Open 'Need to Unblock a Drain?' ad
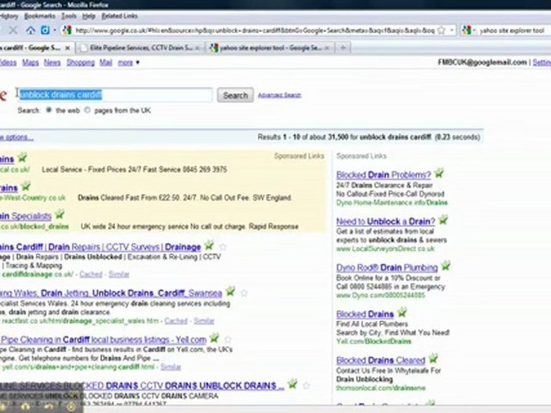This screenshot has width=551, height=413. click(386, 221)
